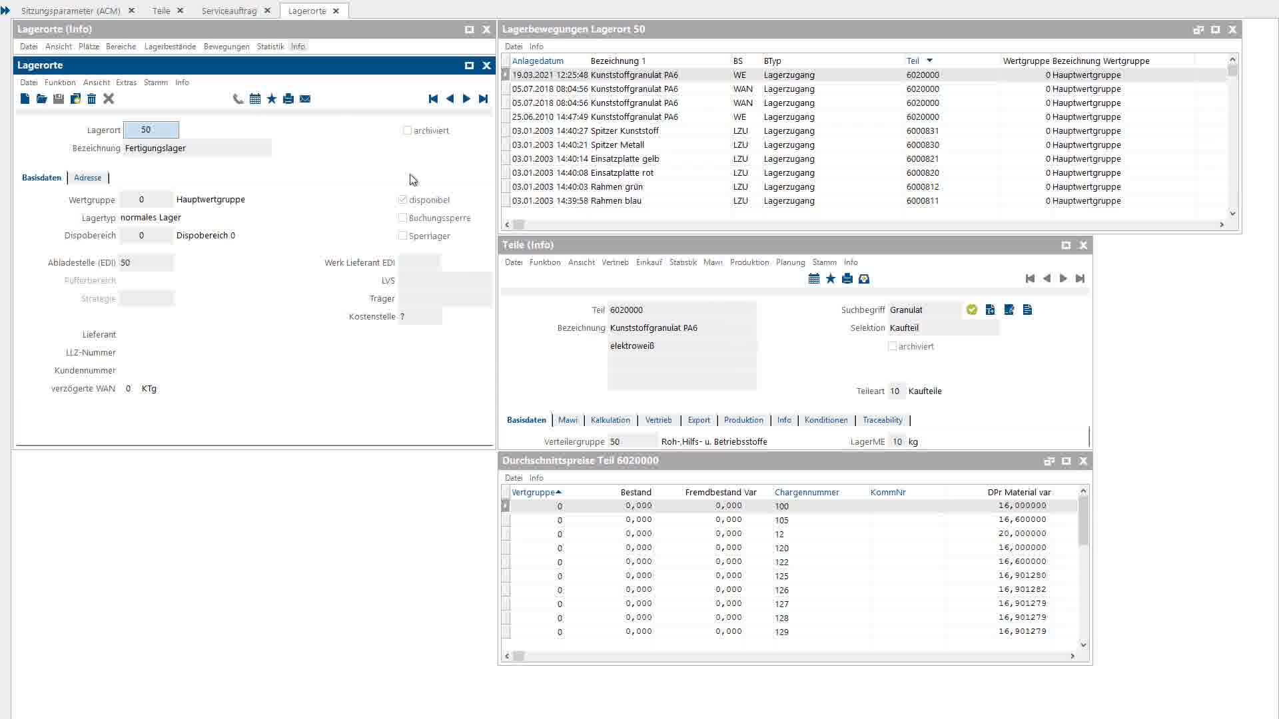
Task: Toggle the archiviert checkbox in Lagerorte
Action: [x=407, y=130]
